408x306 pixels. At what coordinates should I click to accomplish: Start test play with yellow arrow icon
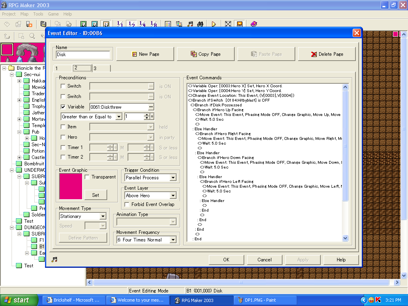(x=214, y=24)
